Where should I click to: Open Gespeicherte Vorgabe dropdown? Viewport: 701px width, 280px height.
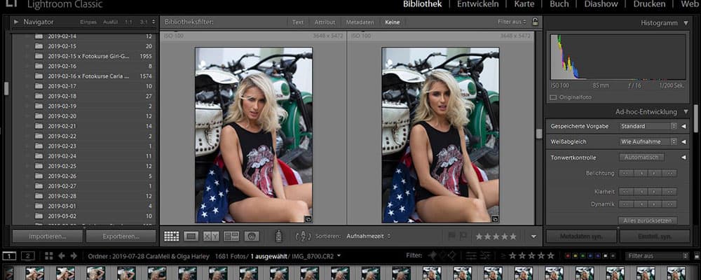[x=648, y=127]
